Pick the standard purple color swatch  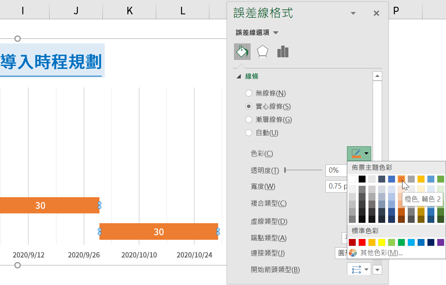[x=441, y=242]
